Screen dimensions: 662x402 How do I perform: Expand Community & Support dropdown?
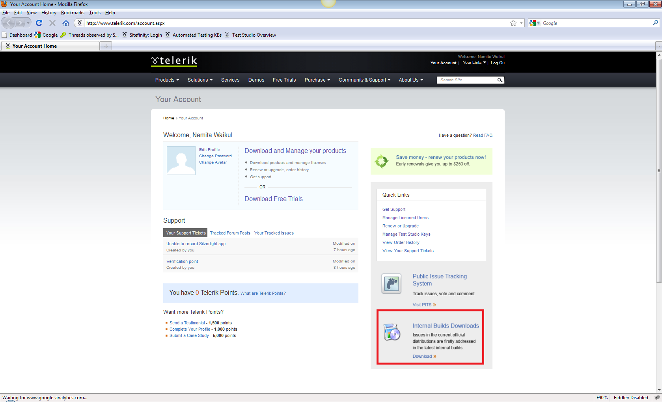[365, 80]
